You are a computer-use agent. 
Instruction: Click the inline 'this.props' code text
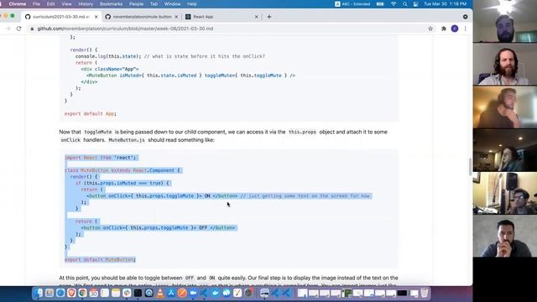pos(302,133)
